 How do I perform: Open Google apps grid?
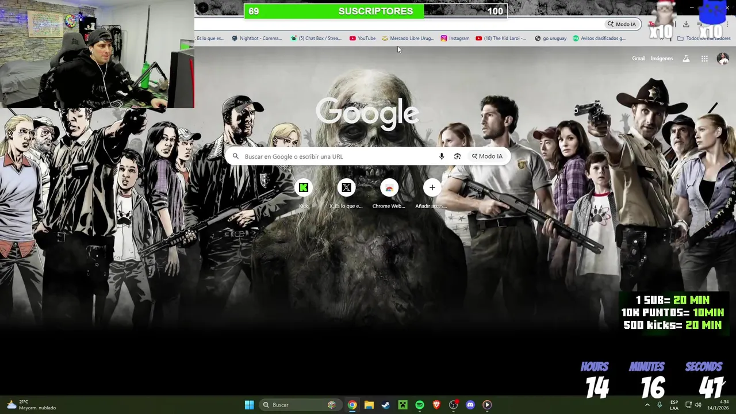click(x=704, y=59)
